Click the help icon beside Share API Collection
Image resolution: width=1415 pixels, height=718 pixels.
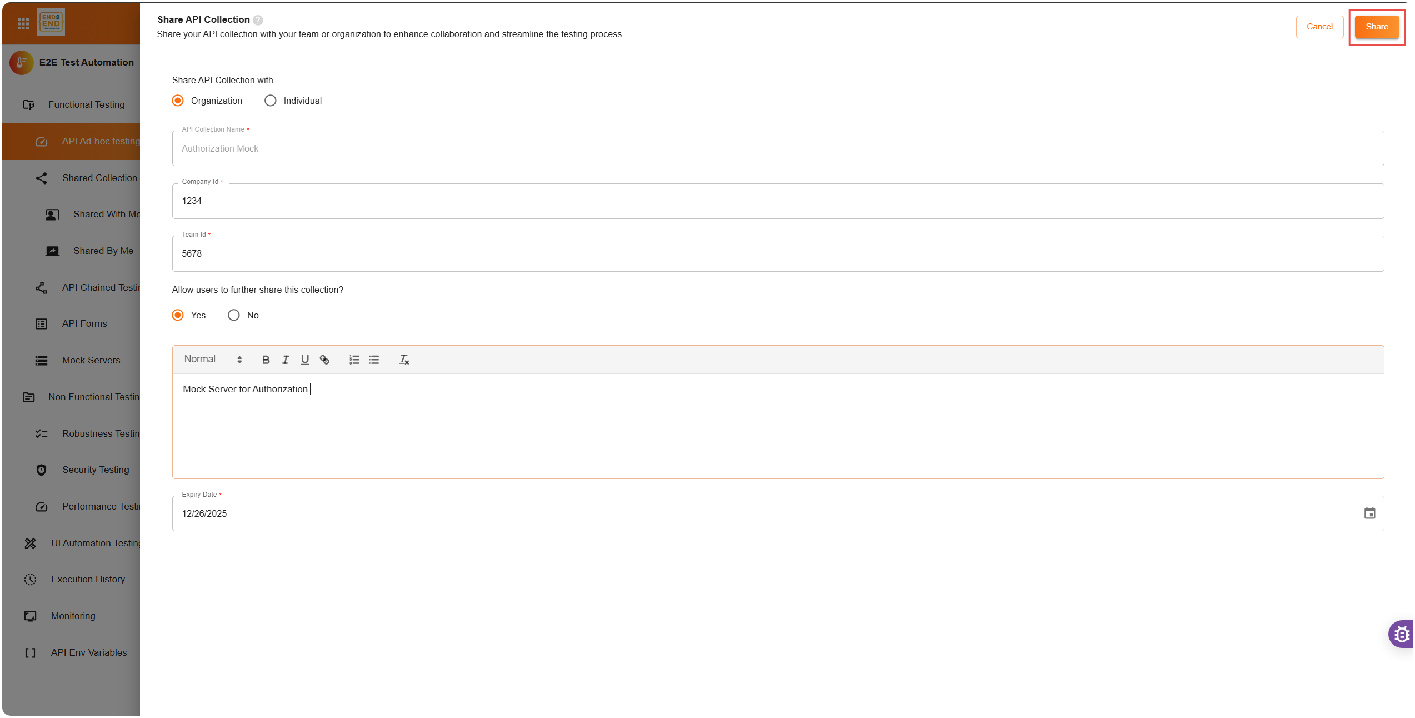pyautogui.click(x=258, y=20)
